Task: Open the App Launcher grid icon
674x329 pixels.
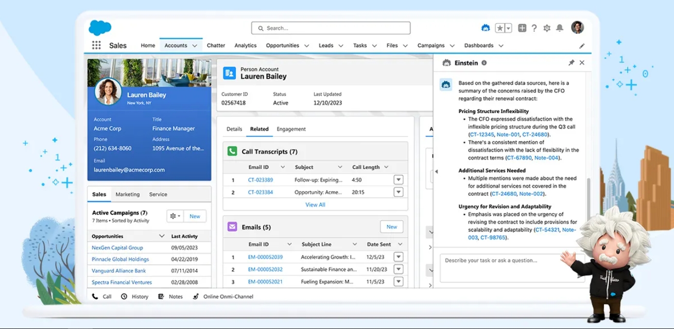Action: tap(96, 45)
